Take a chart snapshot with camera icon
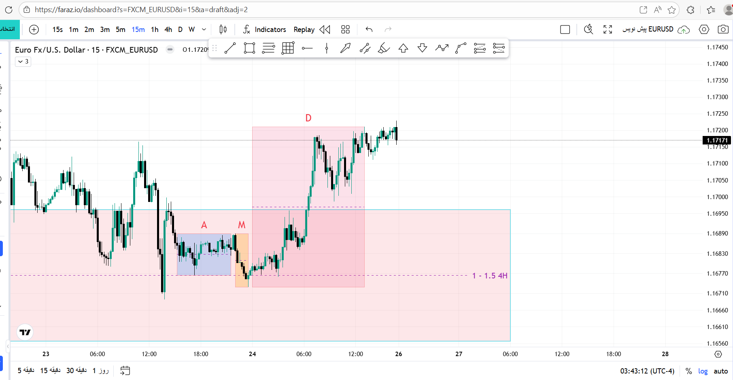733x380 pixels. pyautogui.click(x=723, y=30)
